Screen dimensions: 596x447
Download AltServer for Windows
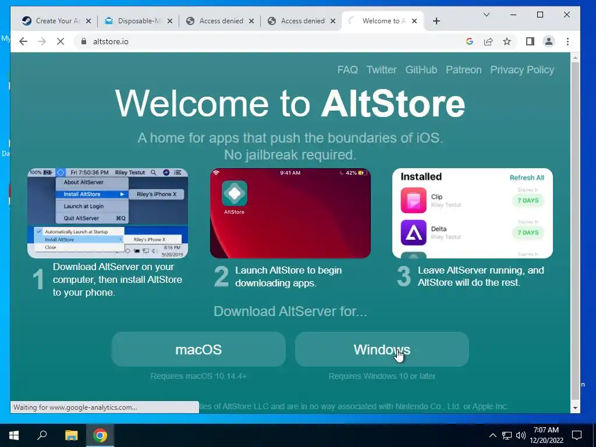click(382, 349)
